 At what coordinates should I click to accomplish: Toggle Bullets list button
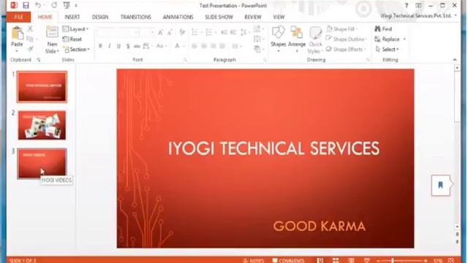195,32
